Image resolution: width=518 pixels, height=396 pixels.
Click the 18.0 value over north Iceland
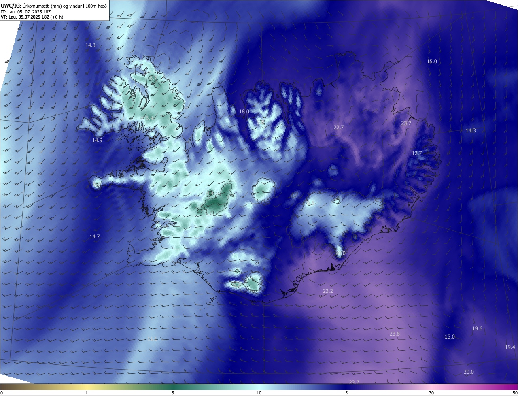click(x=244, y=111)
